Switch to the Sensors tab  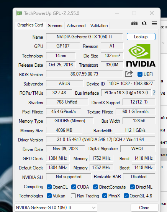pos(55,26)
